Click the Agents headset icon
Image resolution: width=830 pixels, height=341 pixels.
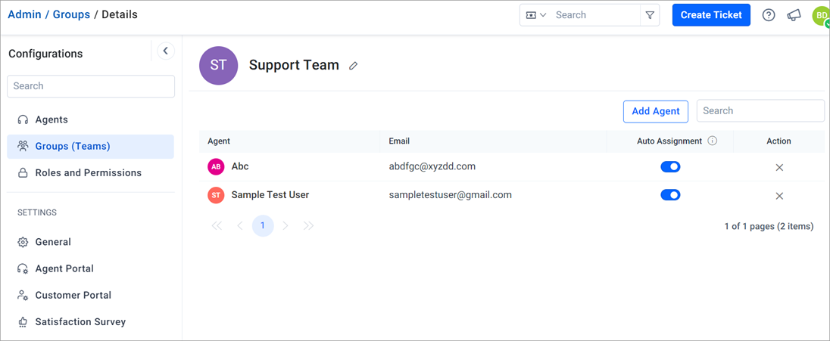coord(23,120)
